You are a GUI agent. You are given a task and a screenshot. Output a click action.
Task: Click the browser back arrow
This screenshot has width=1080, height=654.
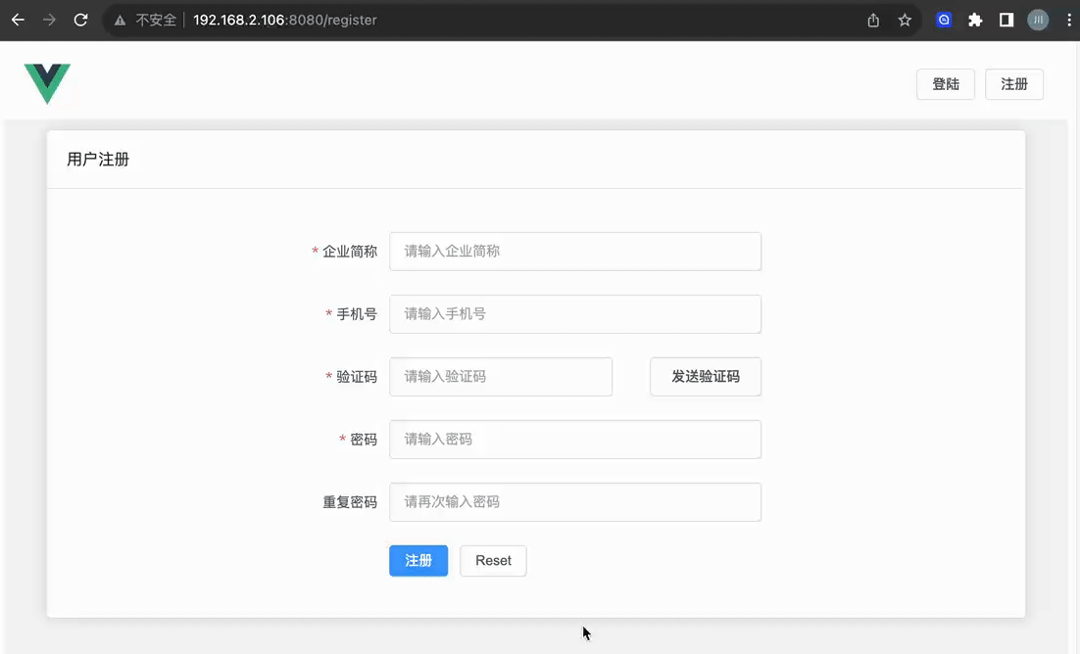click(18, 20)
